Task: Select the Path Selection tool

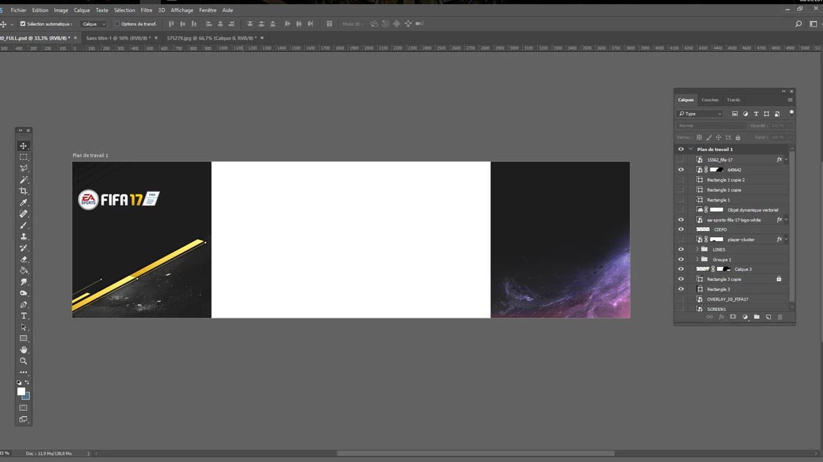Action: pyautogui.click(x=23, y=327)
